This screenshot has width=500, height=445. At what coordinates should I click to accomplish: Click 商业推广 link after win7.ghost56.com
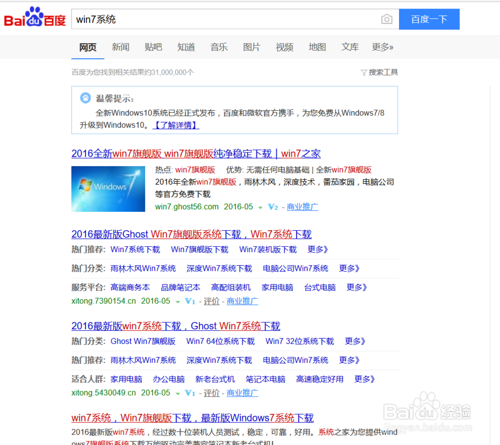302,207
